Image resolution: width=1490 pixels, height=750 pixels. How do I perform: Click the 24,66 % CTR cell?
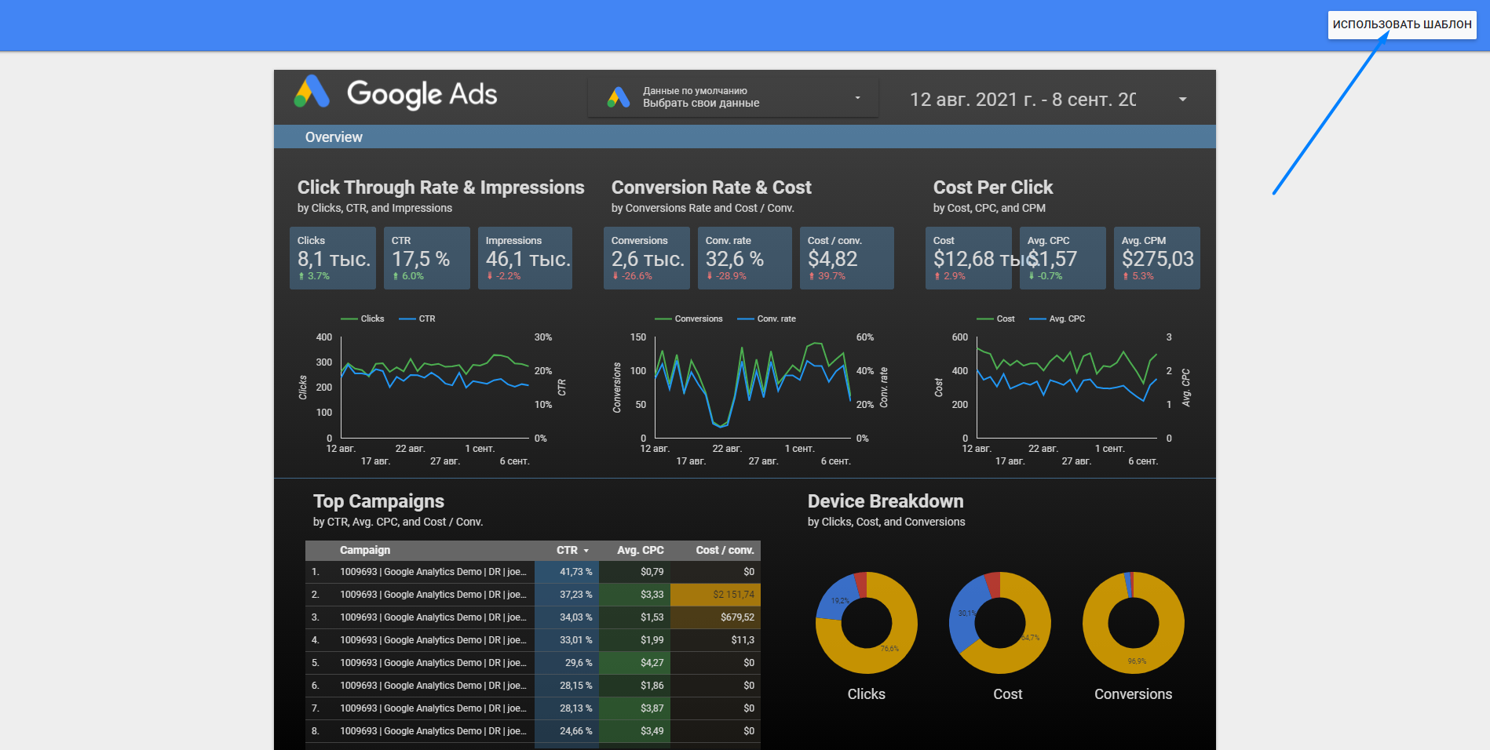pyautogui.click(x=567, y=731)
